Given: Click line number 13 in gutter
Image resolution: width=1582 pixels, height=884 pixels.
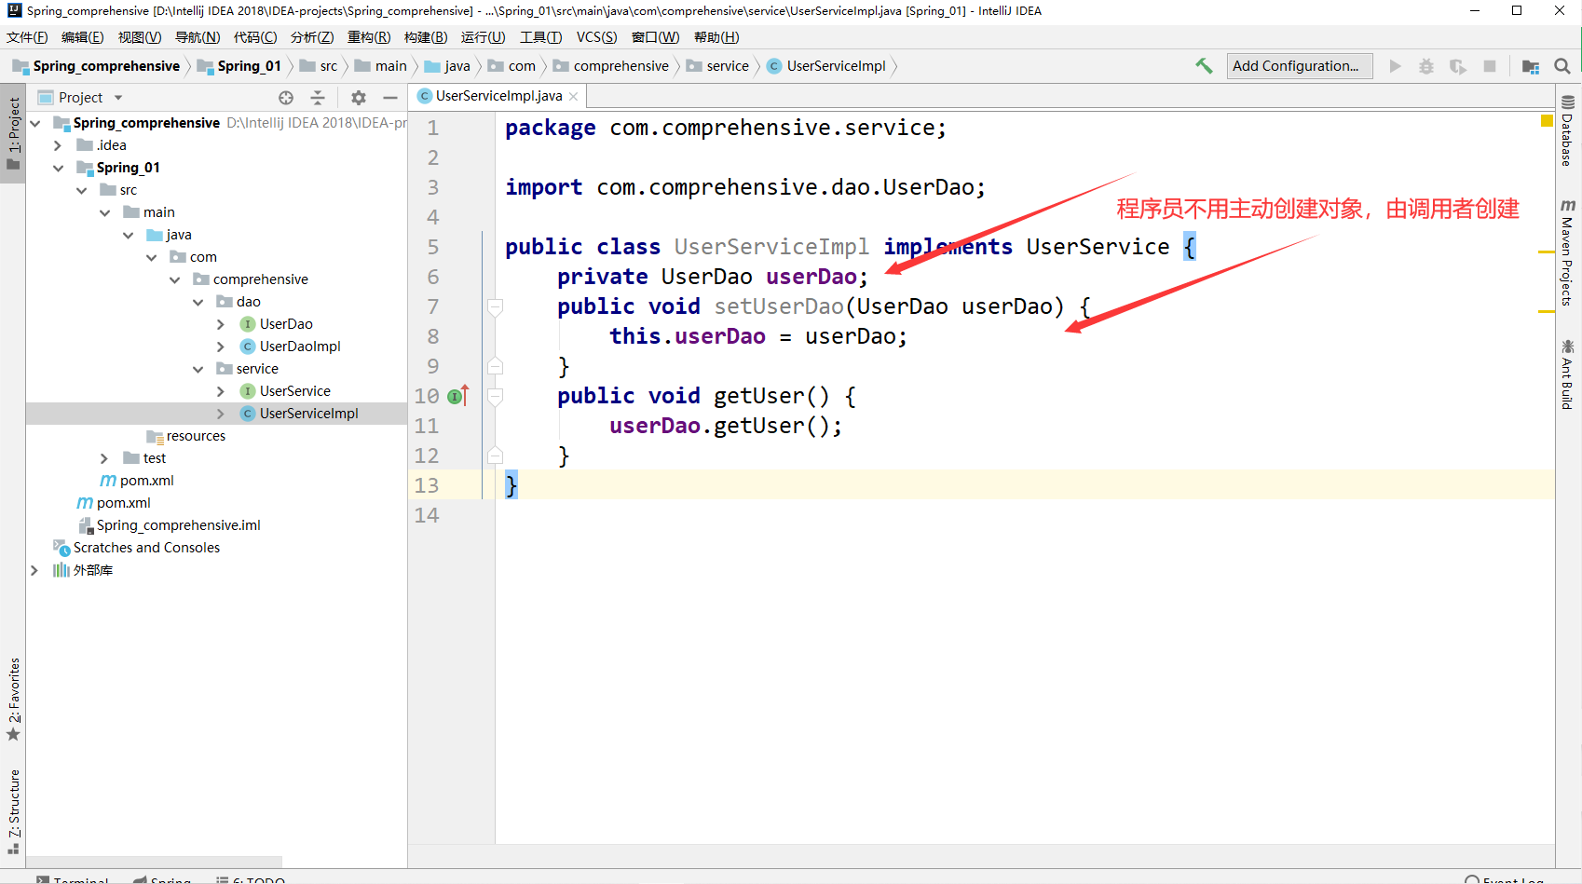Looking at the screenshot, I should (x=427, y=485).
